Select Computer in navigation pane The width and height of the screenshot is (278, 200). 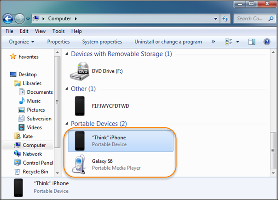pos(34,145)
